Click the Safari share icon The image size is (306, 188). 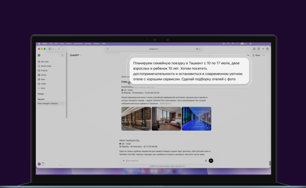tap(258, 49)
